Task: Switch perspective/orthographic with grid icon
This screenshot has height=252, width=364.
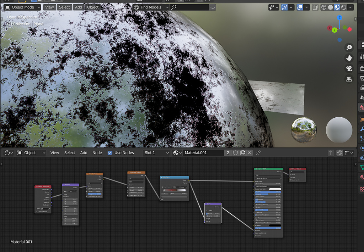Action: 349,79
